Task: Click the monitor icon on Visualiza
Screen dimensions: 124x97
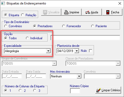Action: pyautogui.click(x=45, y=12)
